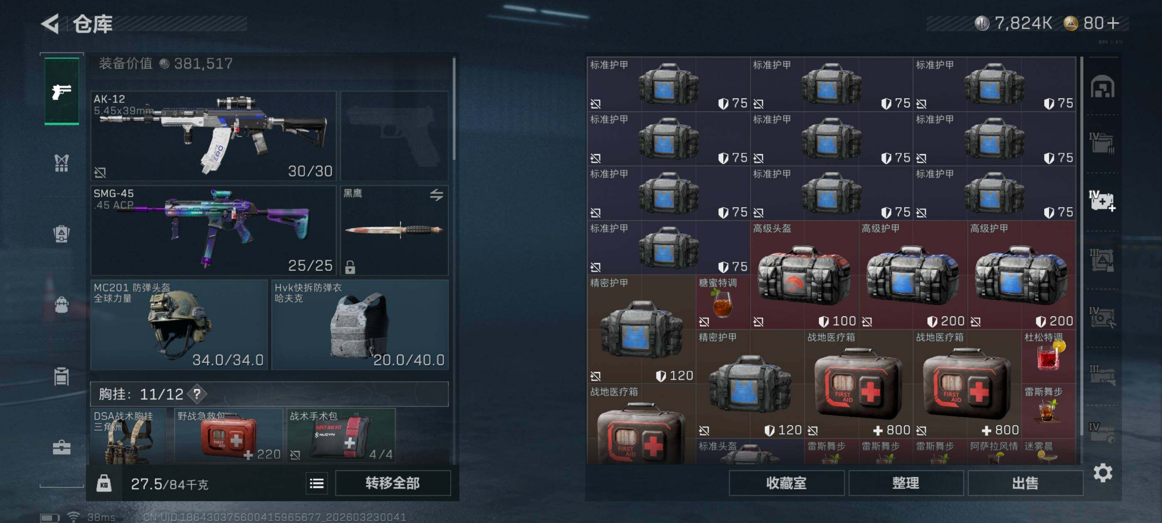Screen dimensions: 1162x523
Task: Click the stash panel vertical scrollbar
Action: click(1081, 246)
